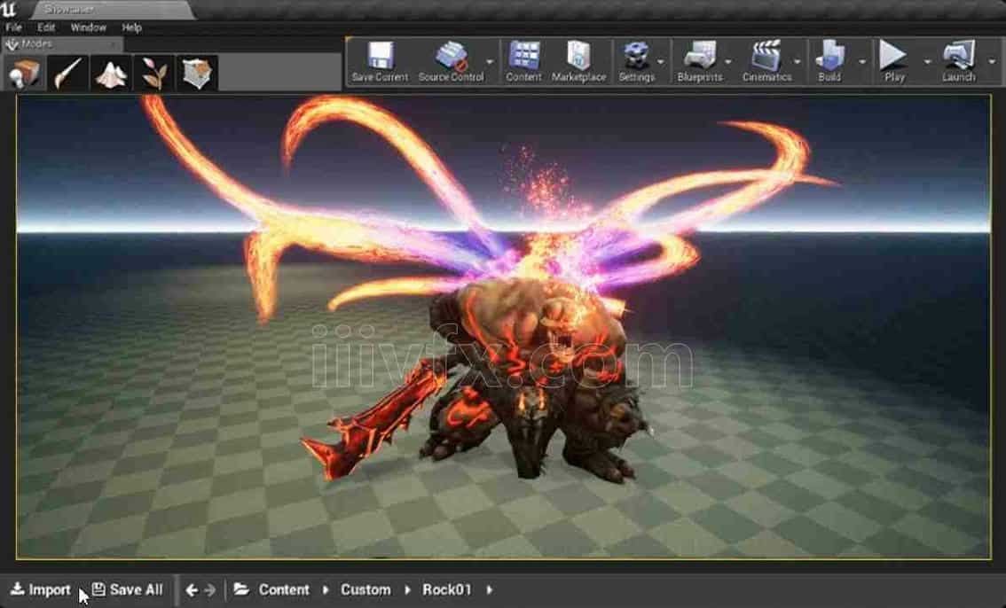Open the Marketplace toolbar icon
The height and width of the screenshot is (608, 1006).
pyautogui.click(x=578, y=61)
